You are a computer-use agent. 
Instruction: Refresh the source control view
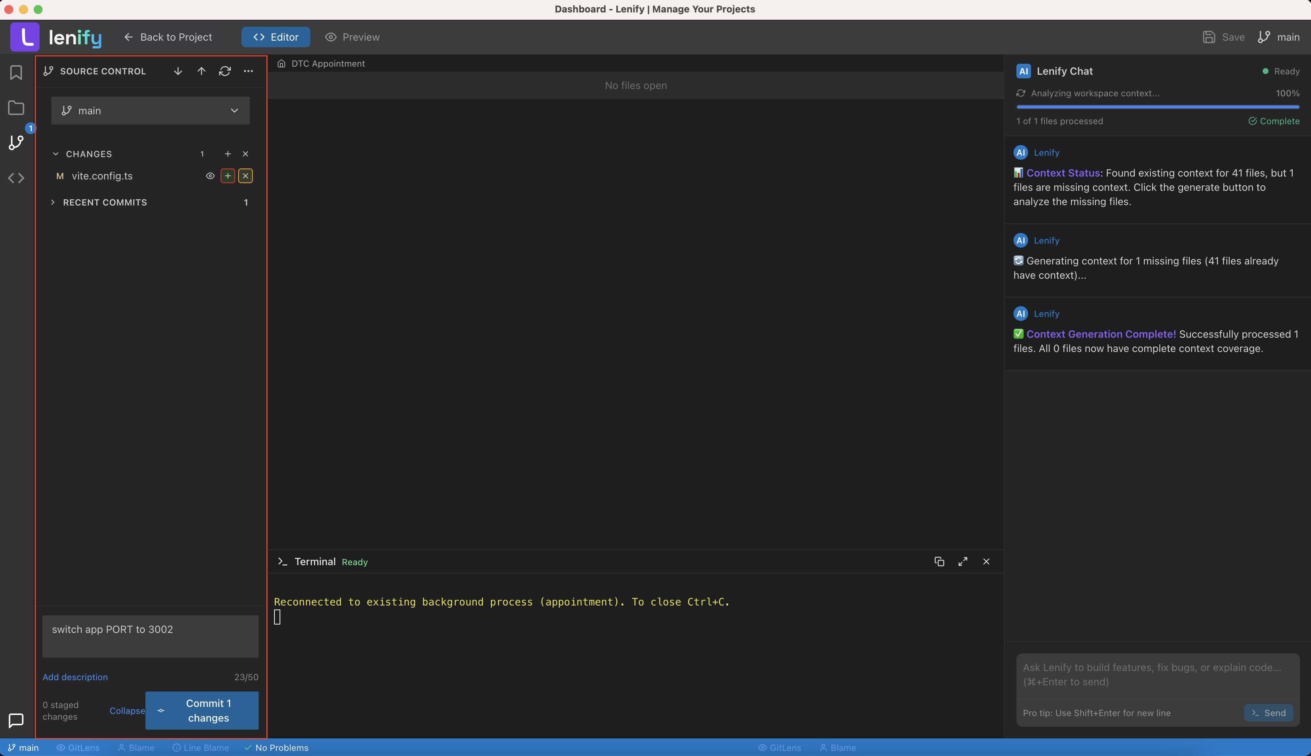[224, 71]
